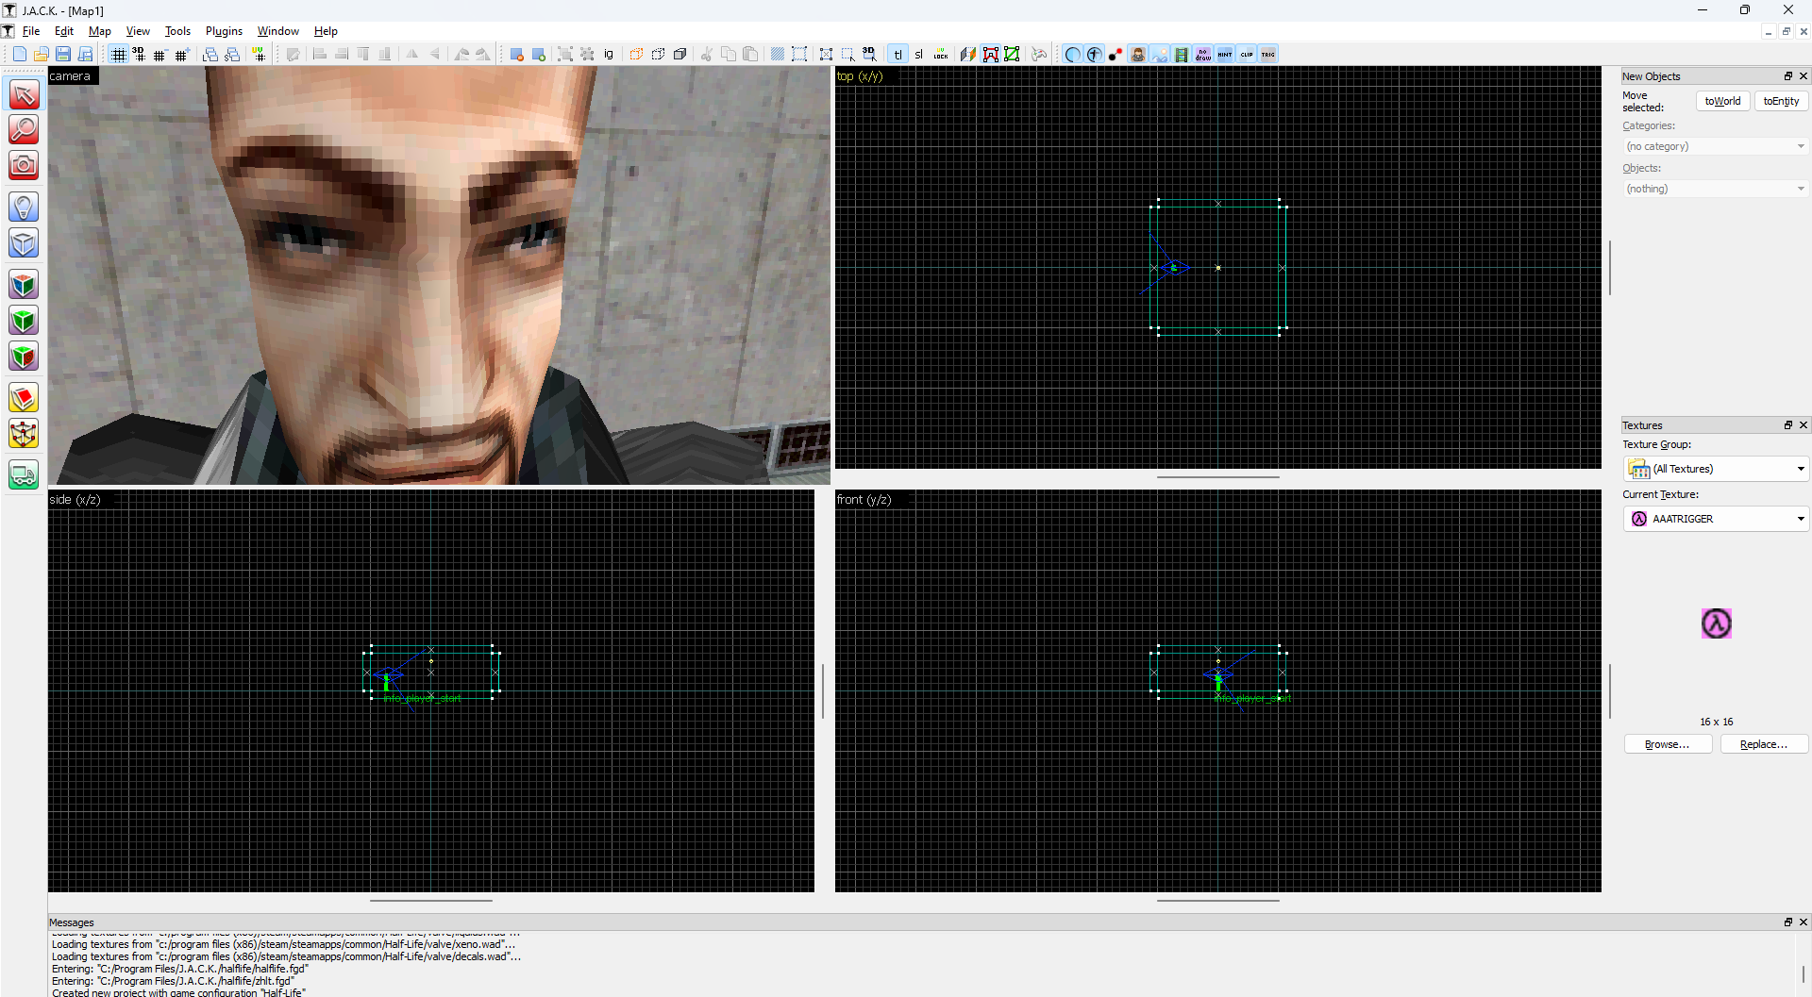The height and width of the screenshot is (997, 1812).
Task: Close the Messages panel
Action: point(1803,922)
